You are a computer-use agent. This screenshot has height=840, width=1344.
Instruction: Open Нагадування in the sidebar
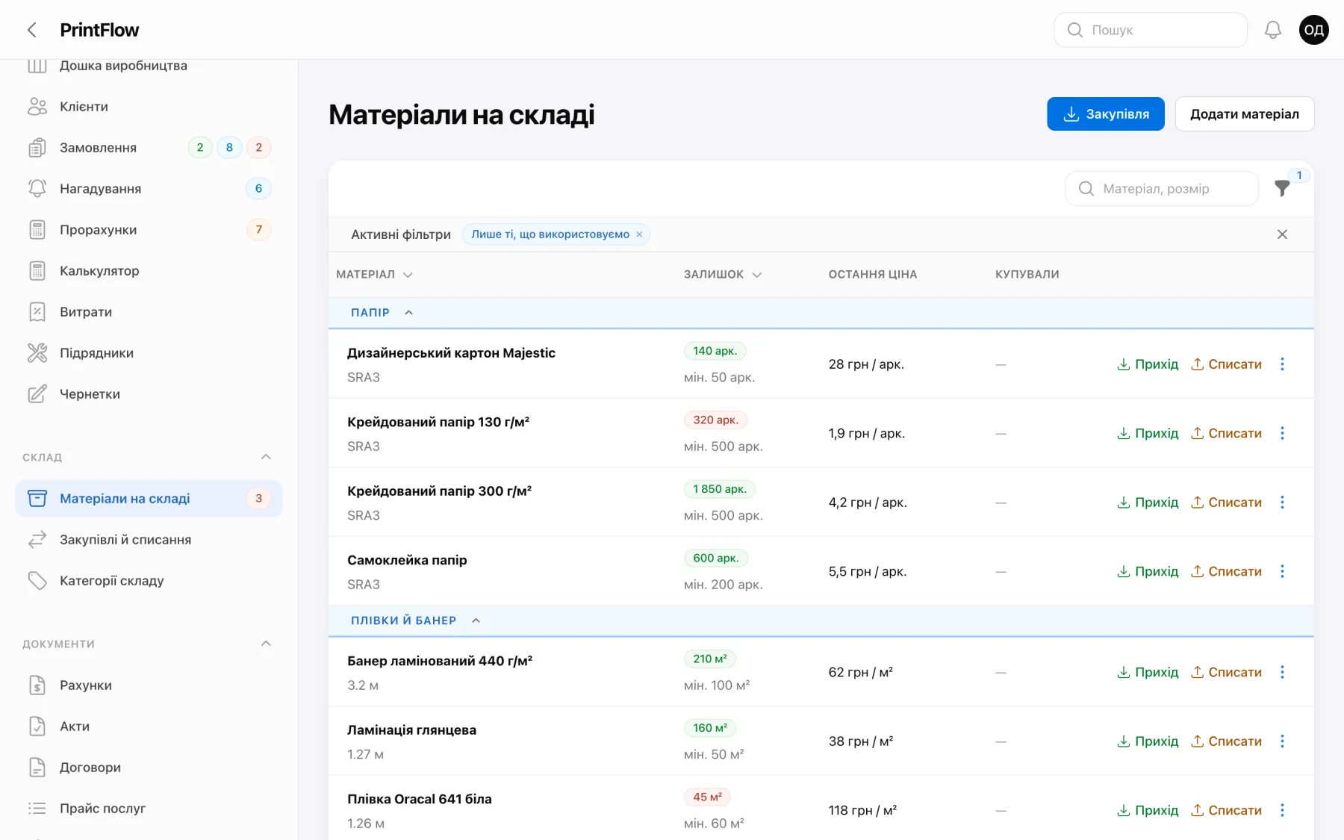[149, 189]
